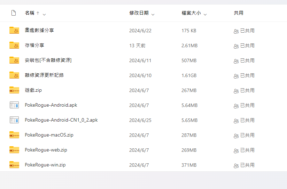Open the 圖鑑數據分享 shared folder icon
Screen dimensions: 287x189
point(14,30)
